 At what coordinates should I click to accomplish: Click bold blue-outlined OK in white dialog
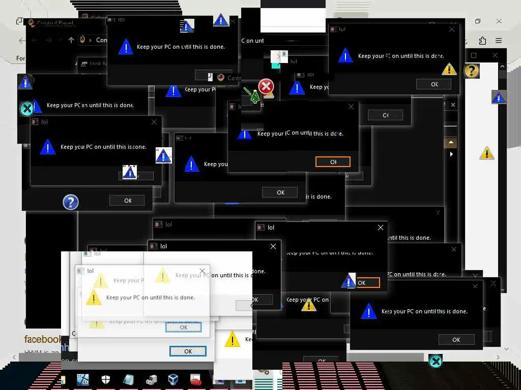point(188,351)
